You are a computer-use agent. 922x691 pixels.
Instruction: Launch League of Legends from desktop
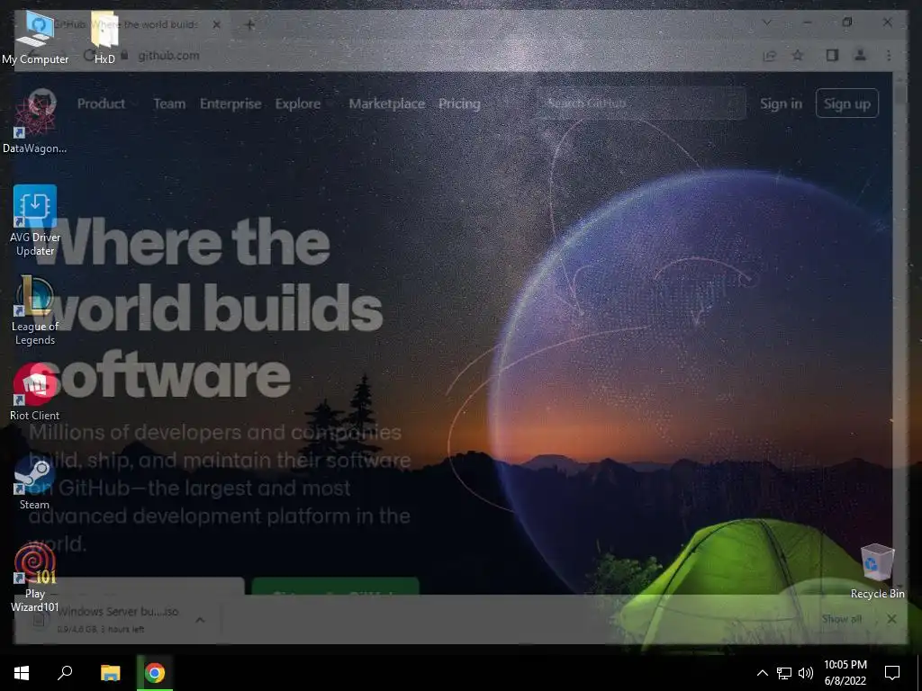point(35,310)
